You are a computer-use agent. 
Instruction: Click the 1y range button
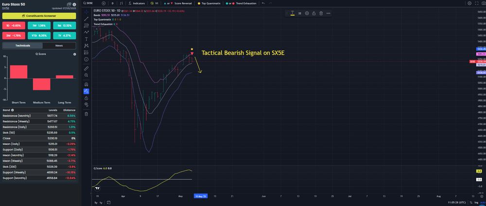tap(101, 203)
